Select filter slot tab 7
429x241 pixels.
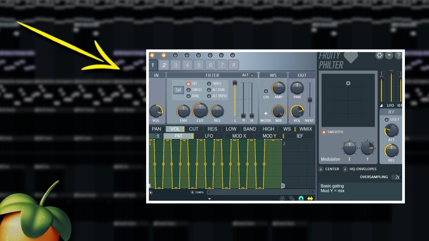[222, 65]
